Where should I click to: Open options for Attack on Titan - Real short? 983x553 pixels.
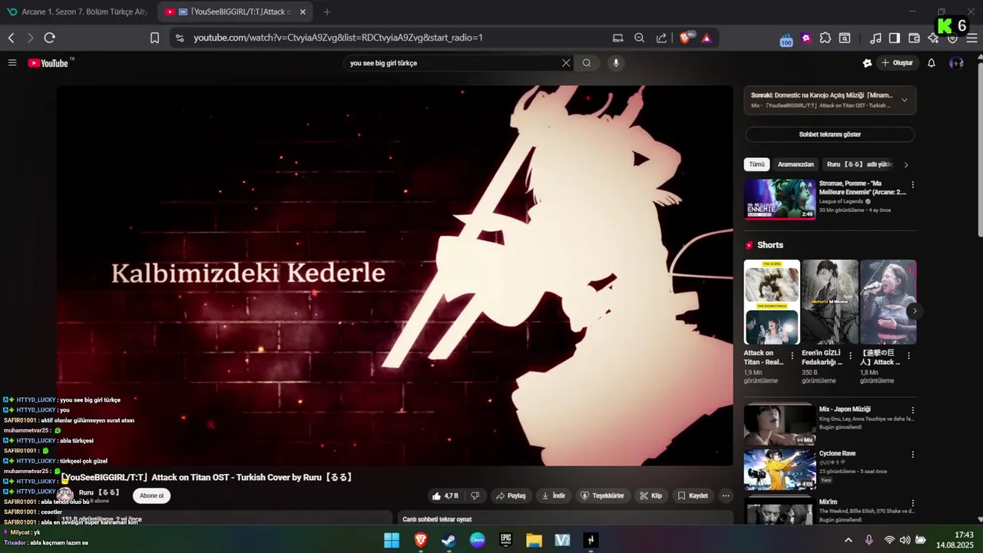pos(793,356)
